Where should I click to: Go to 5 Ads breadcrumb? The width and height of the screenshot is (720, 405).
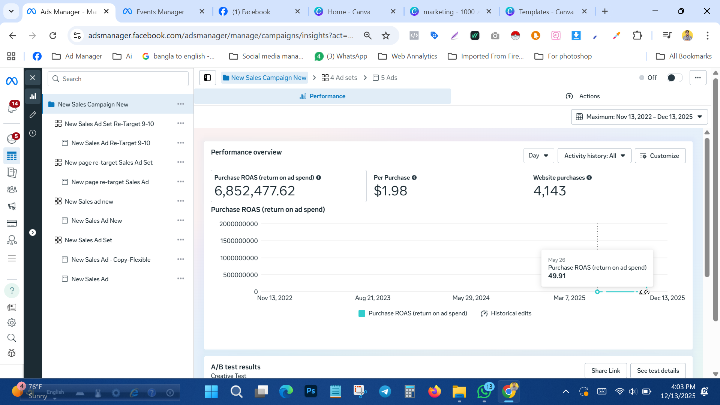coord(385,78)
